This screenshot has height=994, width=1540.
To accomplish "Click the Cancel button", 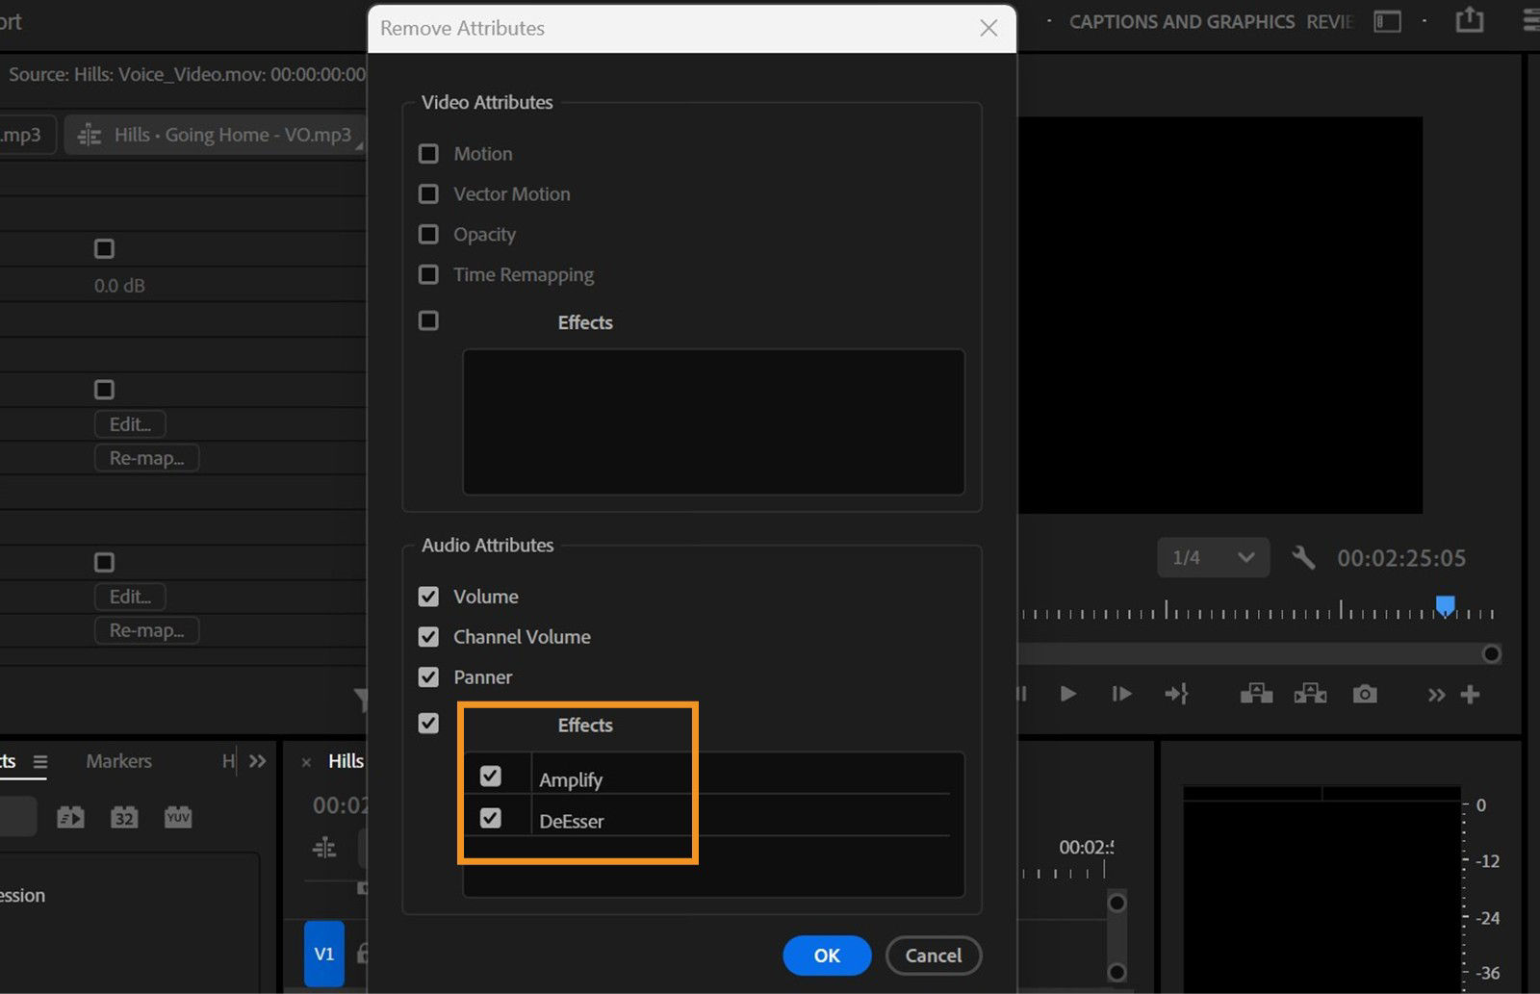I will coord(933,955).
